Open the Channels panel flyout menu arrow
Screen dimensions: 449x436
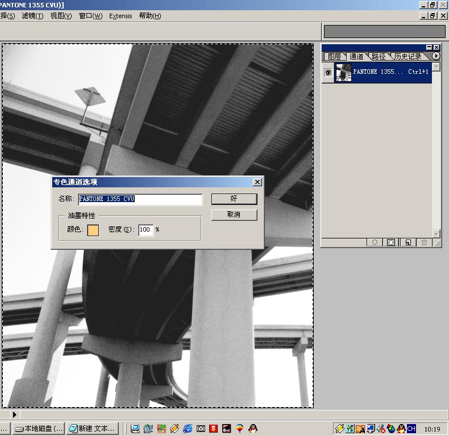click(436, 56)
